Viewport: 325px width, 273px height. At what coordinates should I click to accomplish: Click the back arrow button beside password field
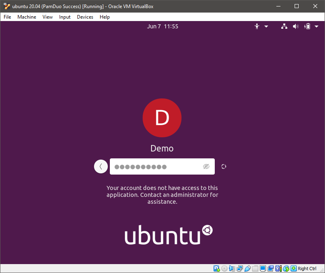(101, 166)
